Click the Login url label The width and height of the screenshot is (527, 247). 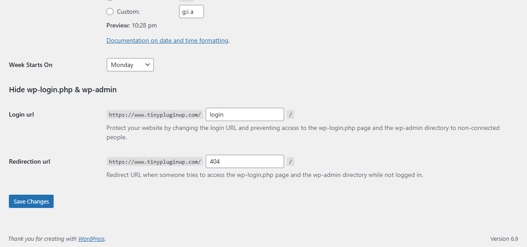click(x=21, y=114)
